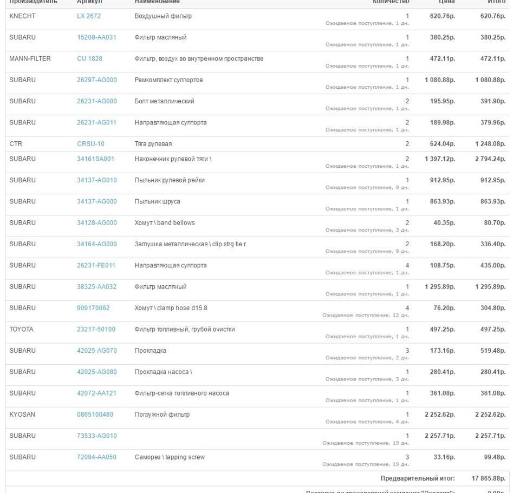Click article 34128-AG000
The width and height of the screenshot is (520, 493).
click(97, 223)
